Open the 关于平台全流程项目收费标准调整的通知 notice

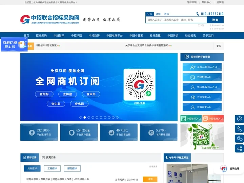click(x=147, y=45)
